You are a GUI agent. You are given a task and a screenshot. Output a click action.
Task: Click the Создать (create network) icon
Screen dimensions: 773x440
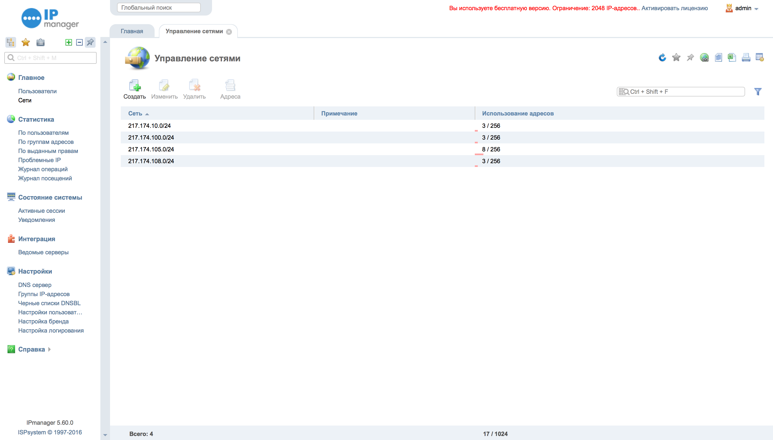tap(134, 86)
